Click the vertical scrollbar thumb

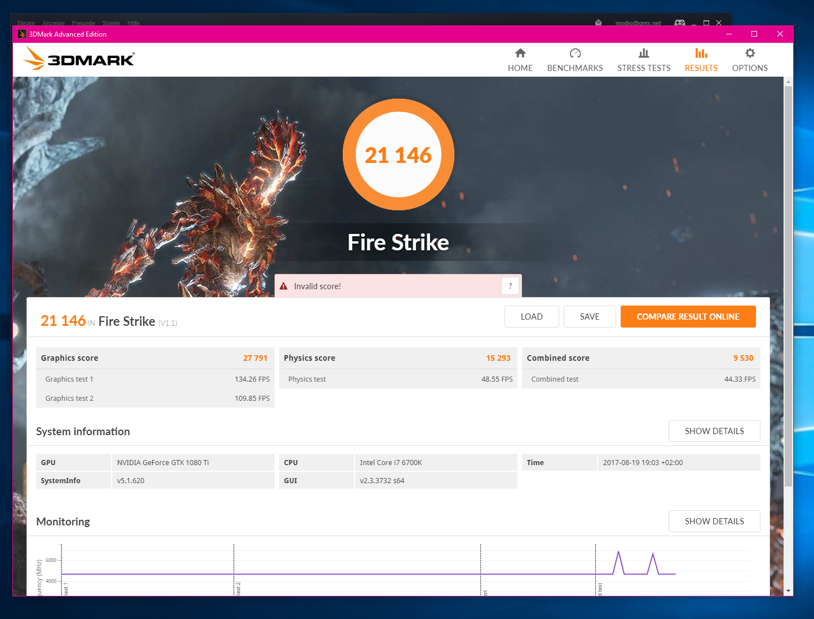click(788, 286)
